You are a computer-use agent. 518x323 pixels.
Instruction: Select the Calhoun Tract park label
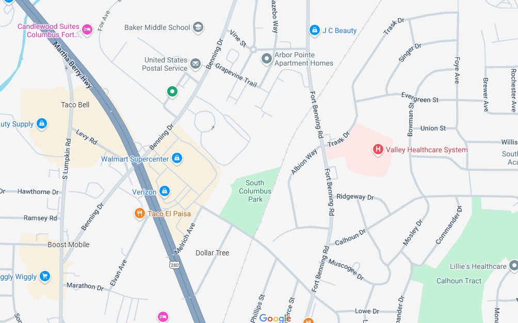[459, 281]
